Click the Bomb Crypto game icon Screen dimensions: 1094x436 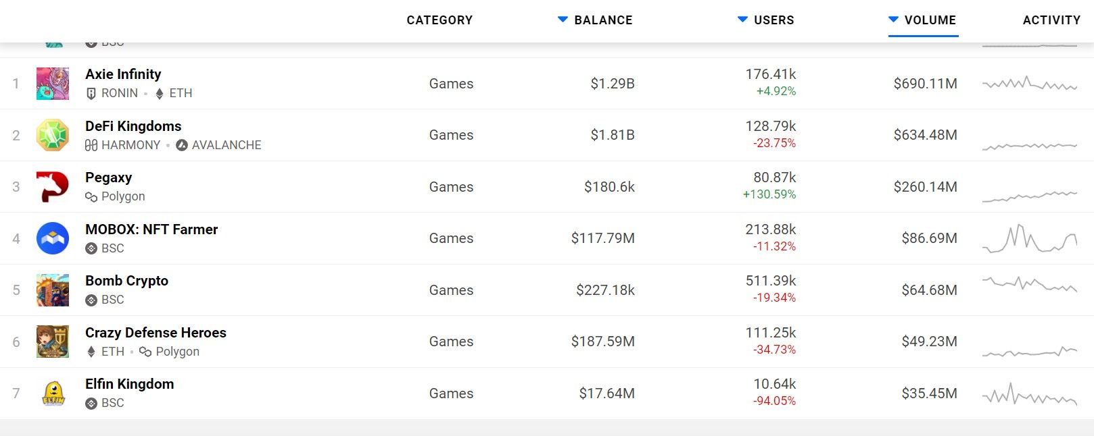click(53, 290)
